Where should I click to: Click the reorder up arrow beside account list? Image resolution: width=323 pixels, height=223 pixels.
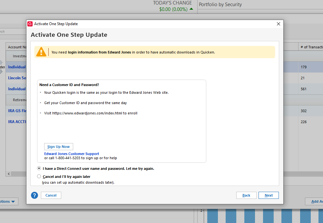(x=1, y=62)
